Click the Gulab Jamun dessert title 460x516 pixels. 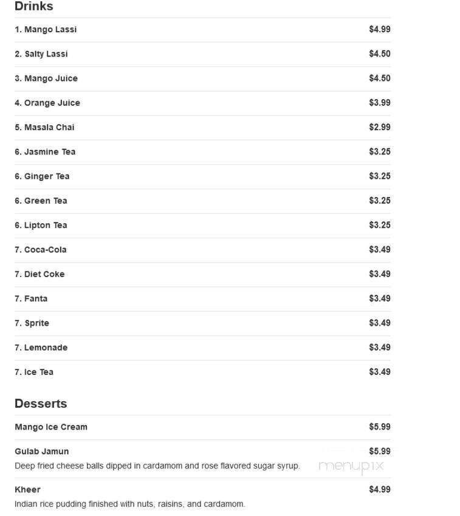(42, 452)
